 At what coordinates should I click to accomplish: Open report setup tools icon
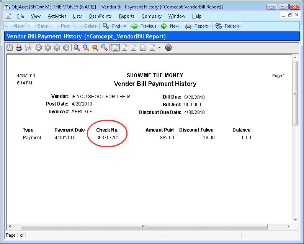coord(28,48)
